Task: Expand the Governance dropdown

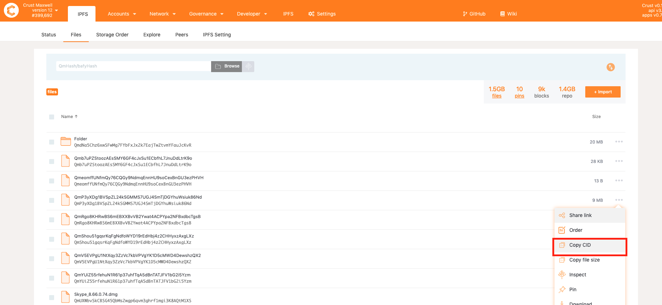Action: pyautogui.click(x=206, y=14)
